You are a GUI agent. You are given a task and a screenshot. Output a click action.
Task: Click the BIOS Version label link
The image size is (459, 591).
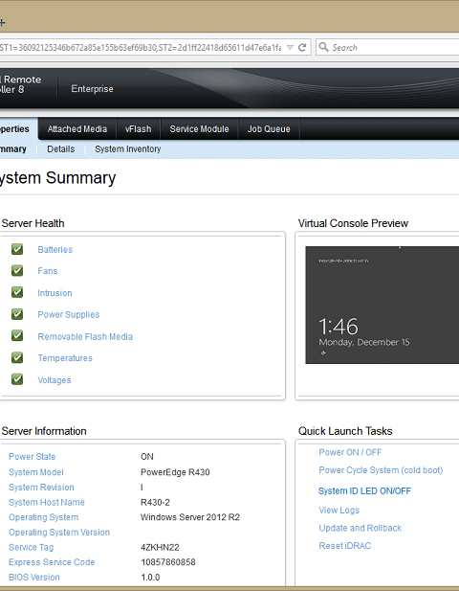click(34, 578)
